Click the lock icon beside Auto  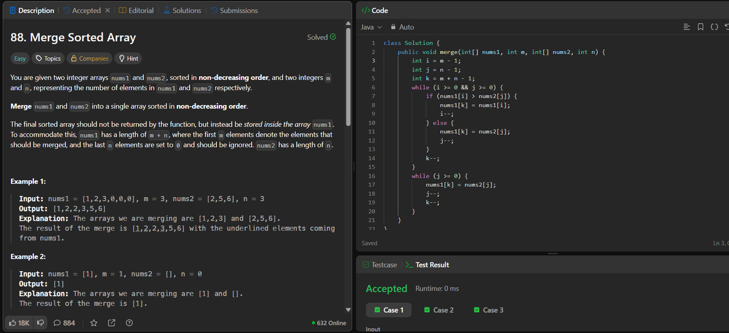(393, 27)
